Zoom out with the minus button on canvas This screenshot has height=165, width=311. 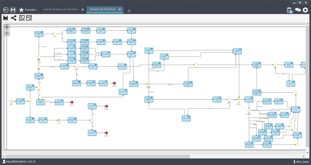[7, 33]
